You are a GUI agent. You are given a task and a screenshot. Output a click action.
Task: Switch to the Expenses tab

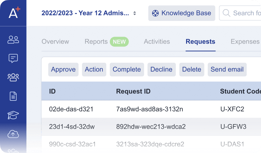(245, 42)
